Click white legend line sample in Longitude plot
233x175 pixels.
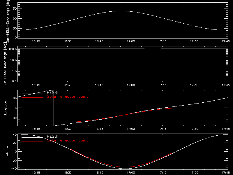[x=32, y=94]
